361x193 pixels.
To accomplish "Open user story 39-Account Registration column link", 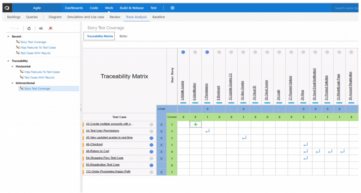I will point(350,86).
